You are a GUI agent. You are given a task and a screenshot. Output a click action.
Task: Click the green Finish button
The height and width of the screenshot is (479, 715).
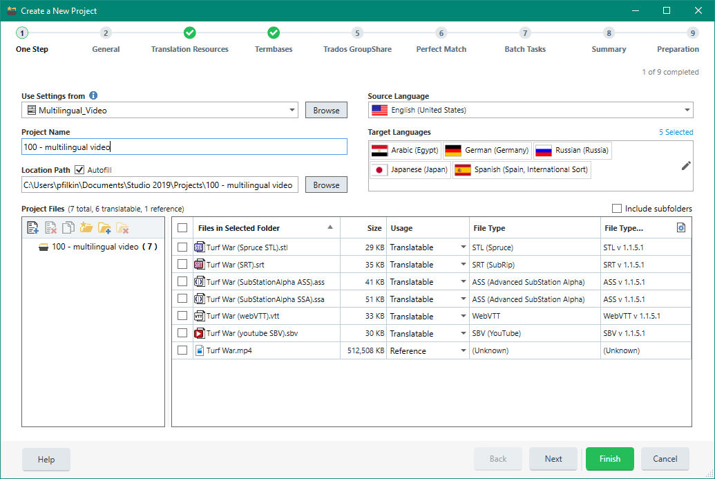(x=609, y=458)
